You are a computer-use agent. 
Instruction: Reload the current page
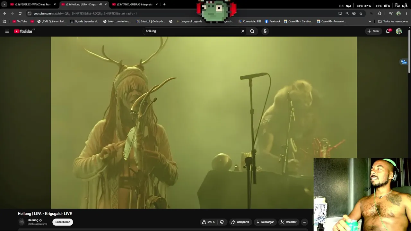(20, 13)
